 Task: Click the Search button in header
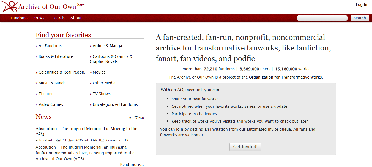pyautogui.click(x=360, y=18)
